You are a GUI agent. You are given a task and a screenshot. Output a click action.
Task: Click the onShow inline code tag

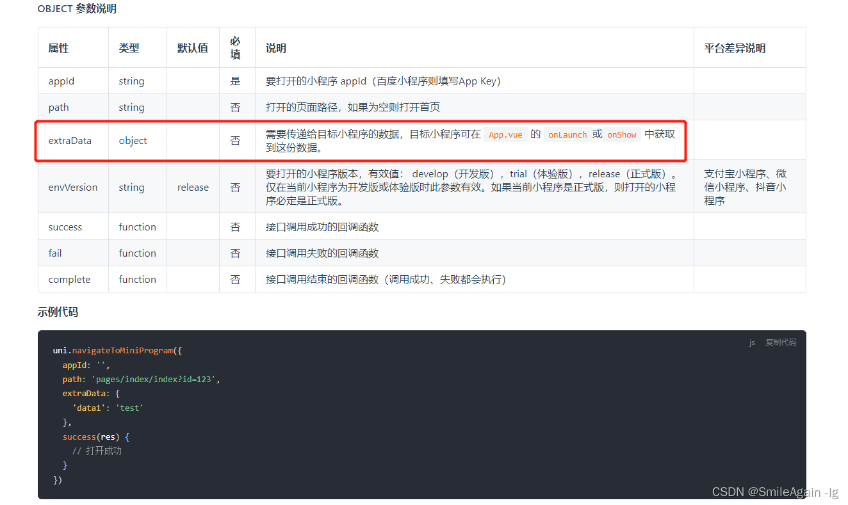coord(622,134)
